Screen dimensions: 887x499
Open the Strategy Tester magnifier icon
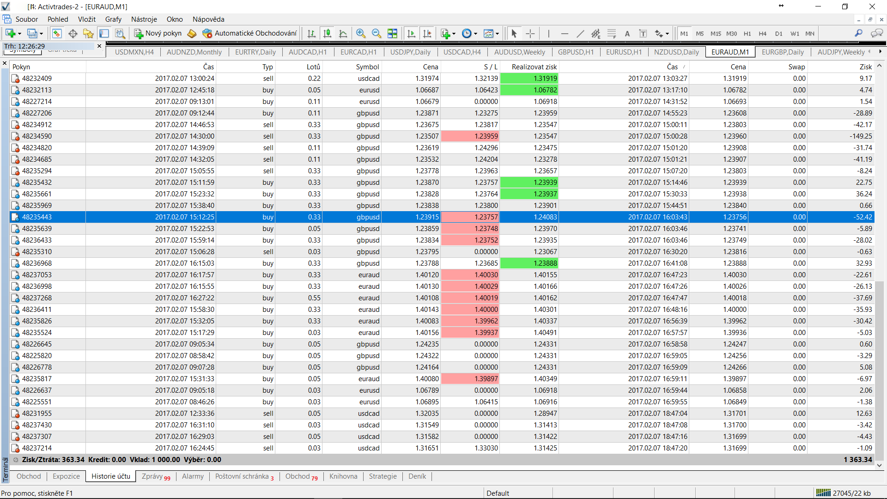(120, 33)
